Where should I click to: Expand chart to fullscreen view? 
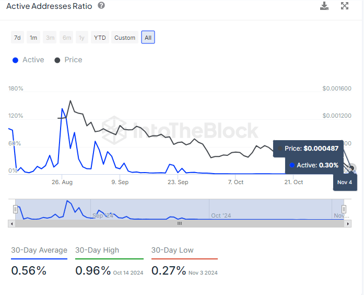click(345, 6)
